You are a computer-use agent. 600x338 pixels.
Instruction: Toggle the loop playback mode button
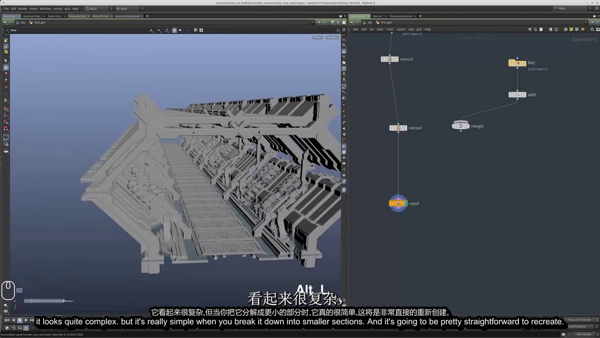point(20,328)
